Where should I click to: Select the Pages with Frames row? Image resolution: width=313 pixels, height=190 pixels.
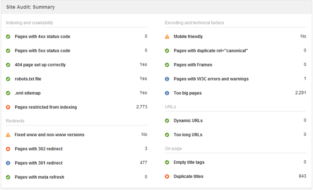point(235,65)
